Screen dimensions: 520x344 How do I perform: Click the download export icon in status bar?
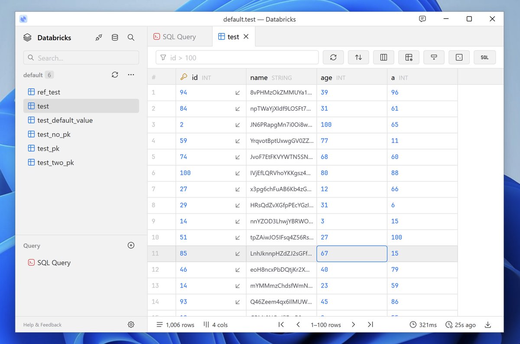[x=488, y=325]
